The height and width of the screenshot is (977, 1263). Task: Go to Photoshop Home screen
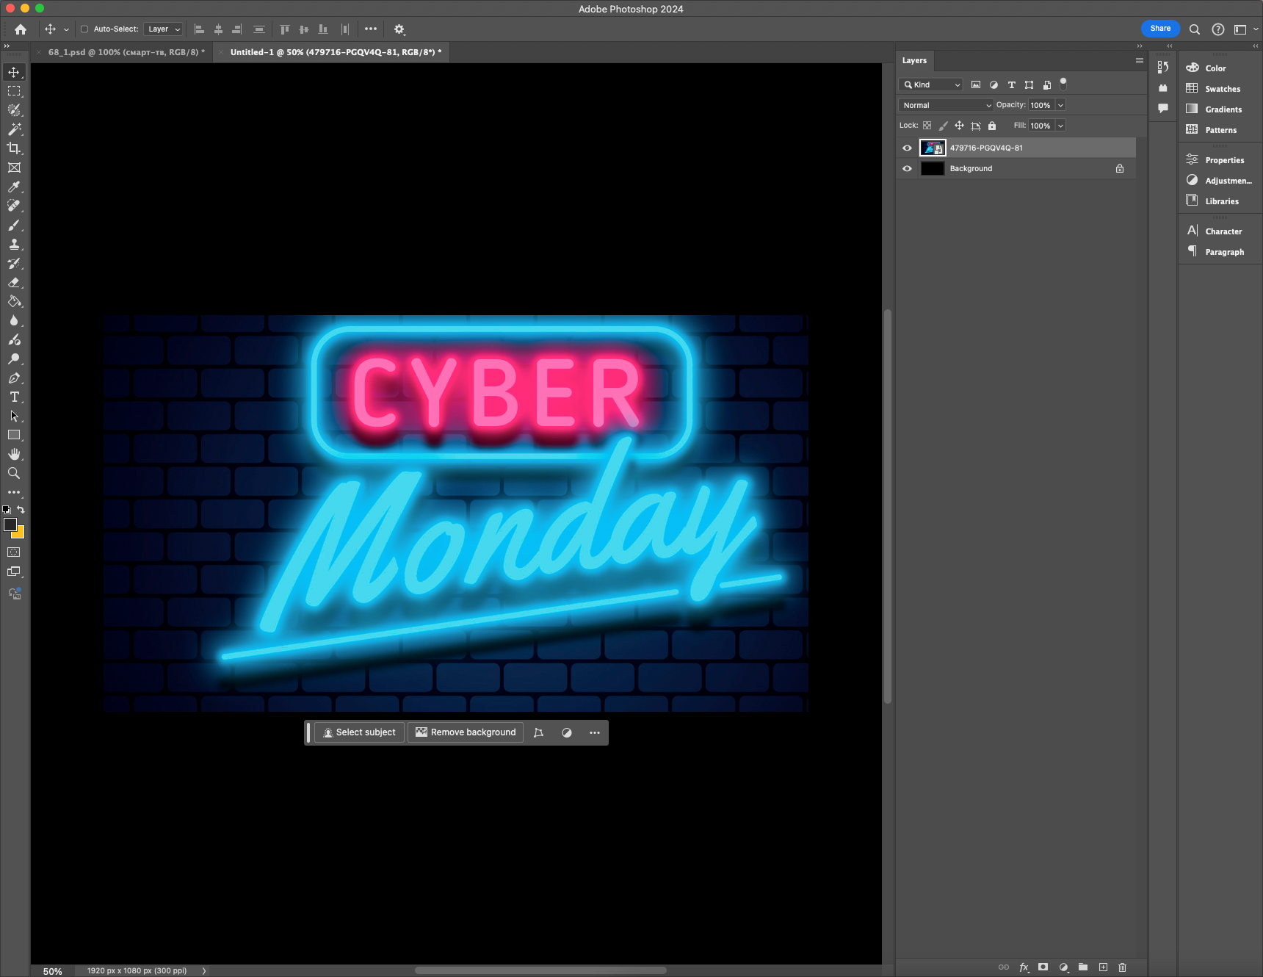click(21, 29)
